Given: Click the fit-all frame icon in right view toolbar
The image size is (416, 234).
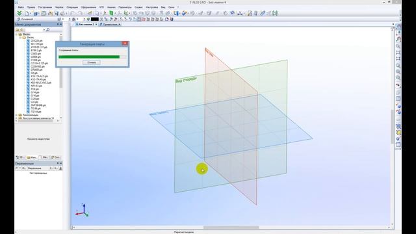Looking at the screenshot, I should [398, 53].
